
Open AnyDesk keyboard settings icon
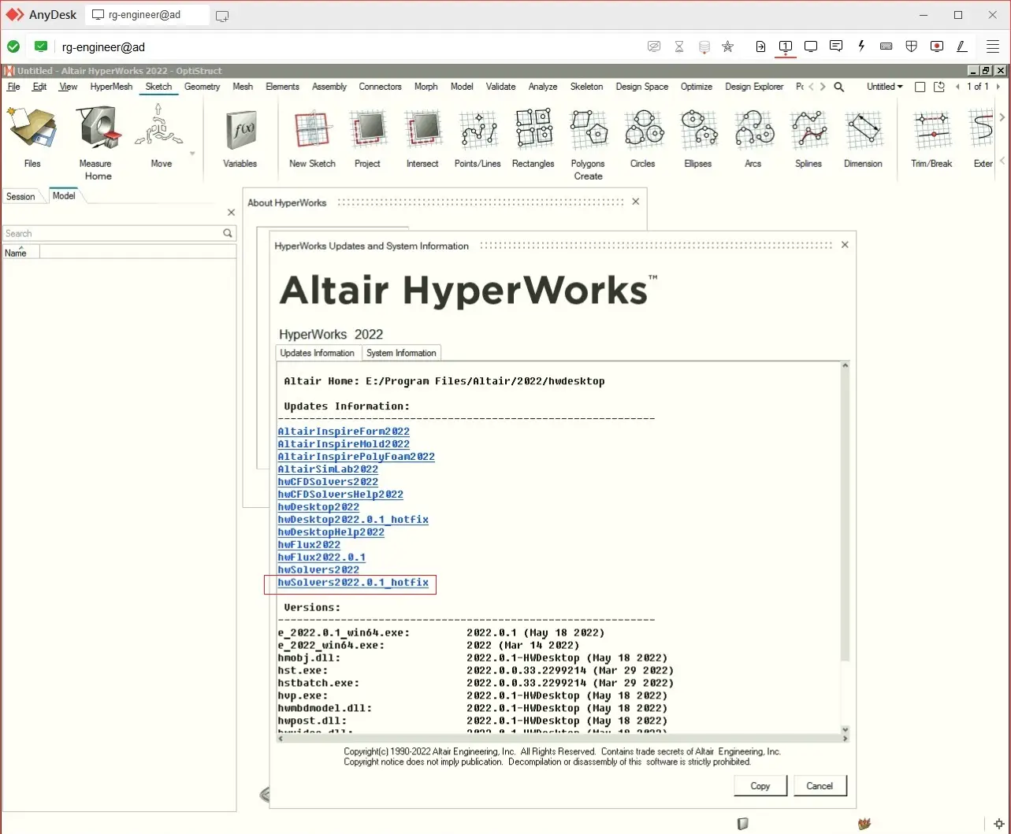[886, 46]
